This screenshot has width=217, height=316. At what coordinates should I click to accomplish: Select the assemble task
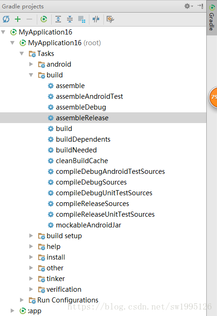click(x=70, y=86)
